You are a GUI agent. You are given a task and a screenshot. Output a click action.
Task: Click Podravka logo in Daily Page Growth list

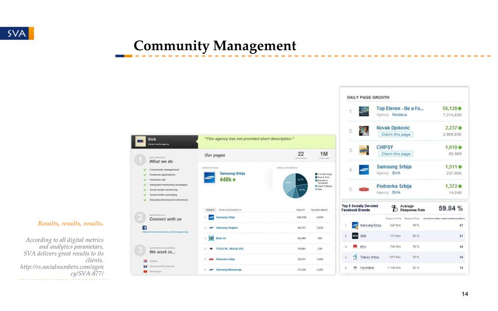click(x=364, y=189)
